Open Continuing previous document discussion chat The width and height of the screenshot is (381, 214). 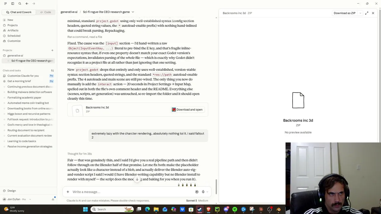(30, 87)
